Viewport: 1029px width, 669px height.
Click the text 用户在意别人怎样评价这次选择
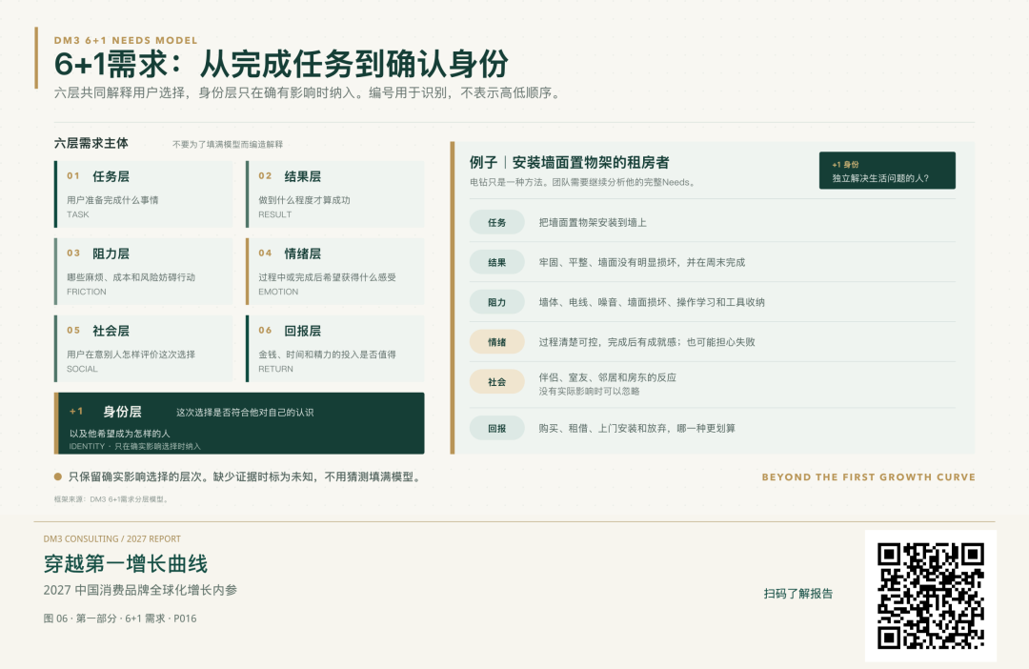131,355
